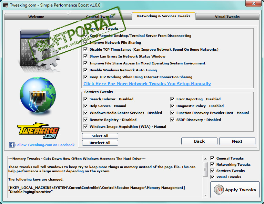Uncheck Windows Media Center Services - Disabled

pos(85,113)
